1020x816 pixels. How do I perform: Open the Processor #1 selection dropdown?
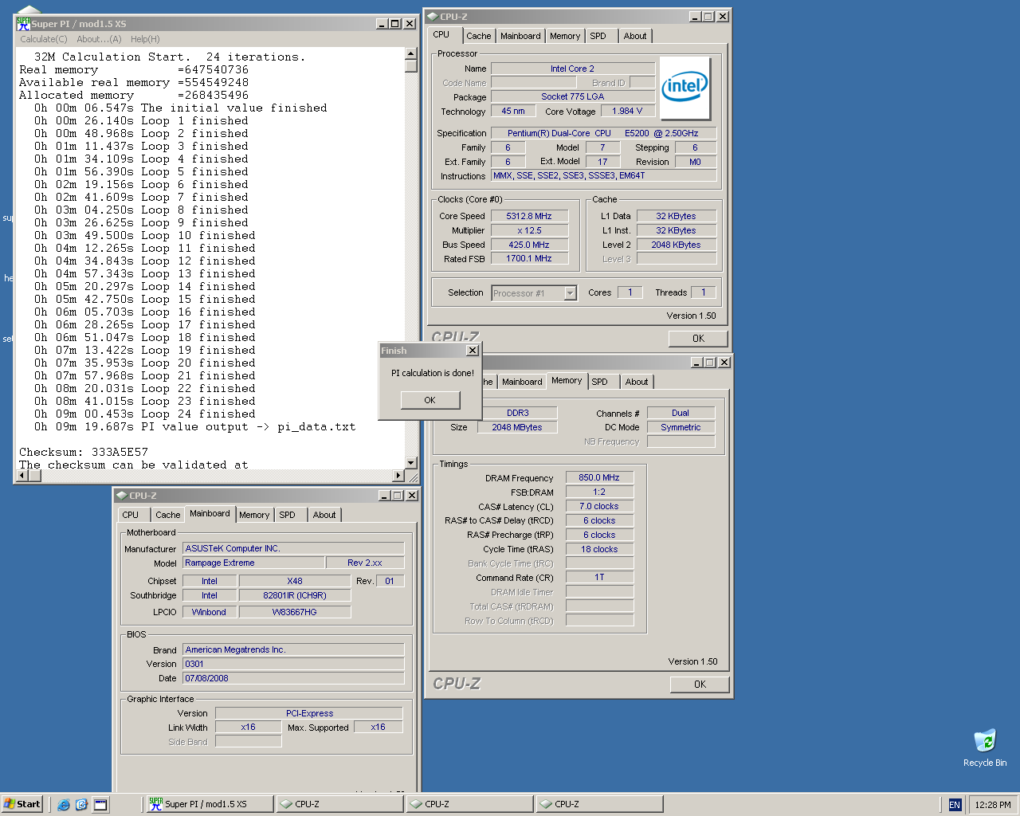[x=570, y=293]
